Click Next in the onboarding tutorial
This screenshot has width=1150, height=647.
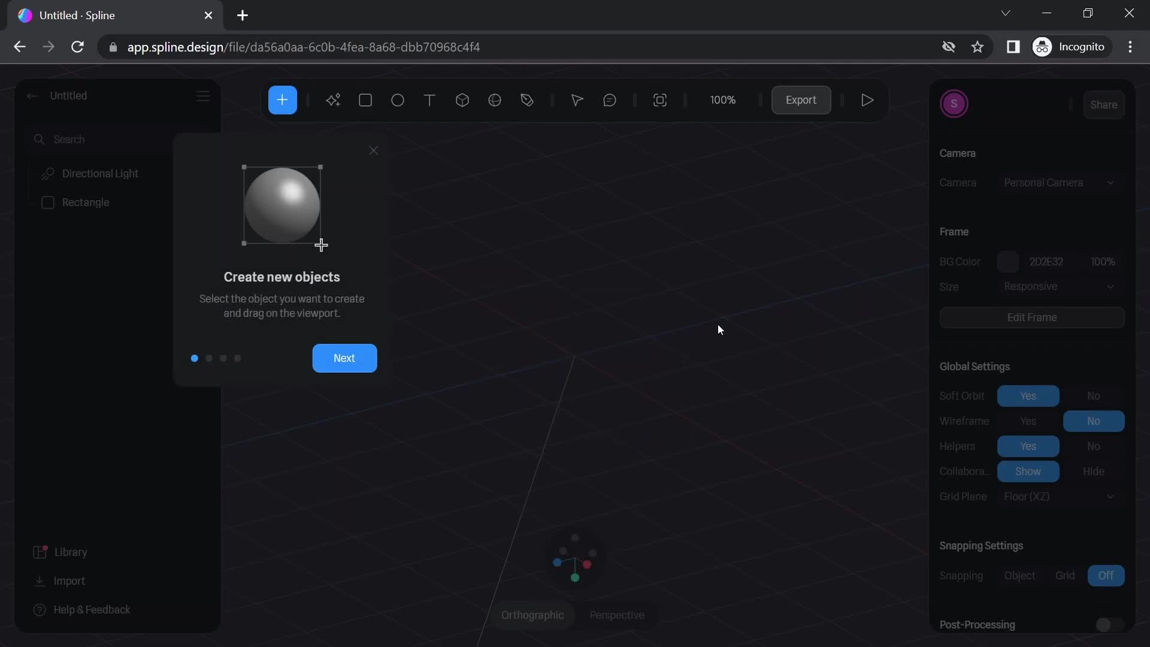(x=344, y=358)
